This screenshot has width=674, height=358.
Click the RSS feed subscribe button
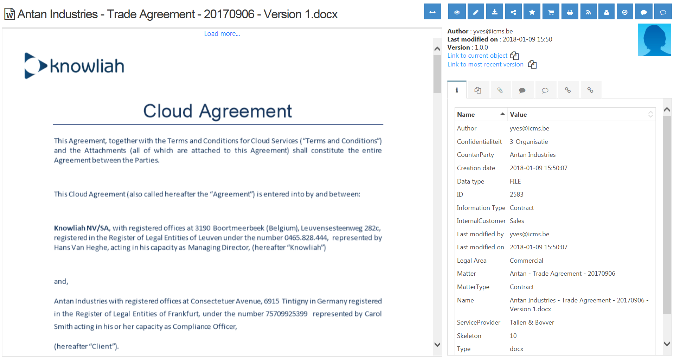click(589, 12)
